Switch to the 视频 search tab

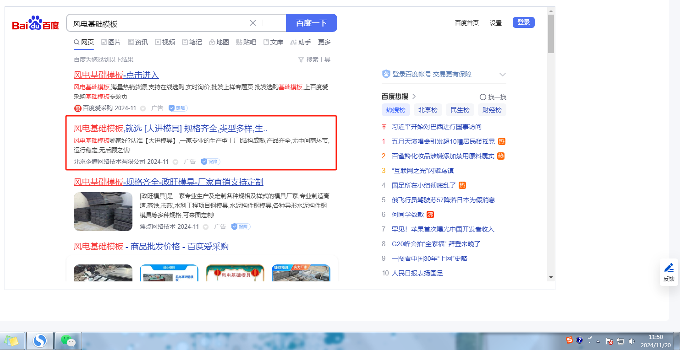165,42
